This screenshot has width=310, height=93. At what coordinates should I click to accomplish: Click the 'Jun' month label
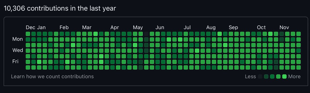click(160, 27)
